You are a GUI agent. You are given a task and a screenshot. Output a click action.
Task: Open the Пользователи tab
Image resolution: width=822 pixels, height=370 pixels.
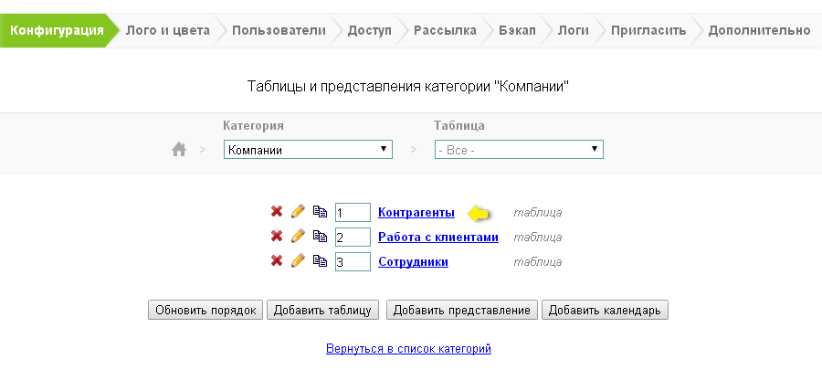[x=279, y=30]
